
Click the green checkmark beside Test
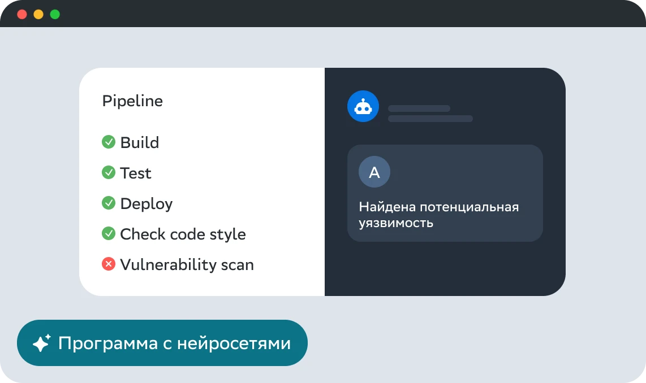click(x=108, y=173)
